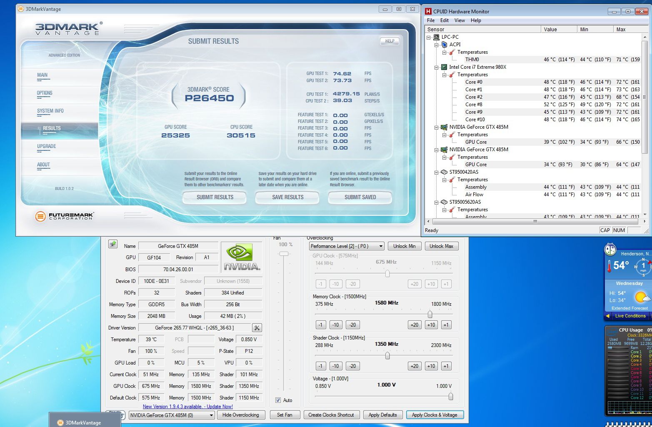Click the second NVIDIA GeForce GTX 485M card icon
652x427 pixels.
click(x=444, y=150)
